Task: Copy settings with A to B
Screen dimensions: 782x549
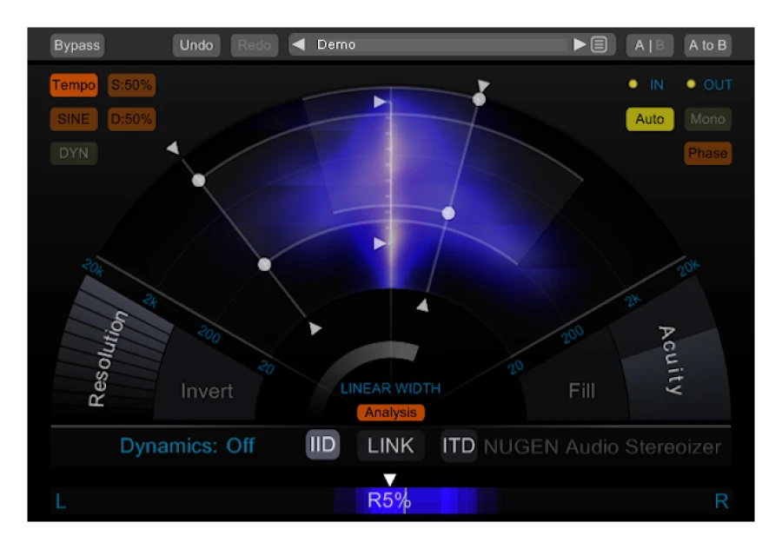Action: tap(707, 45)
